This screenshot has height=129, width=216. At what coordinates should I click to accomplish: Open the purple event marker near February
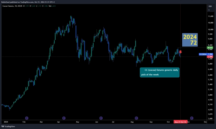pos(27,118)
